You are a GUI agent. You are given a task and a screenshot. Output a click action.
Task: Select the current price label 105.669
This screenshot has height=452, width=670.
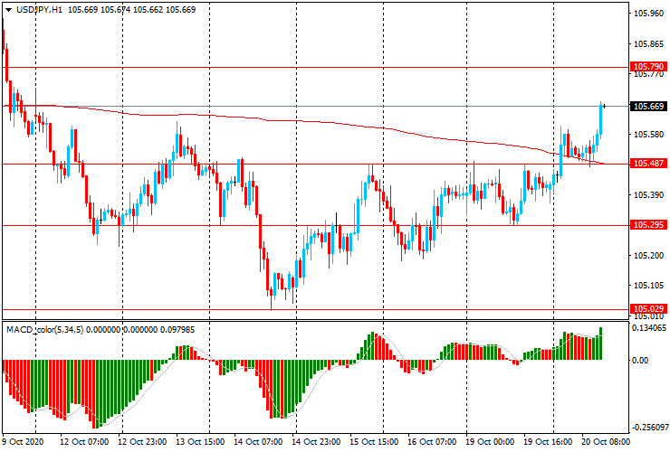coord(648,107)
